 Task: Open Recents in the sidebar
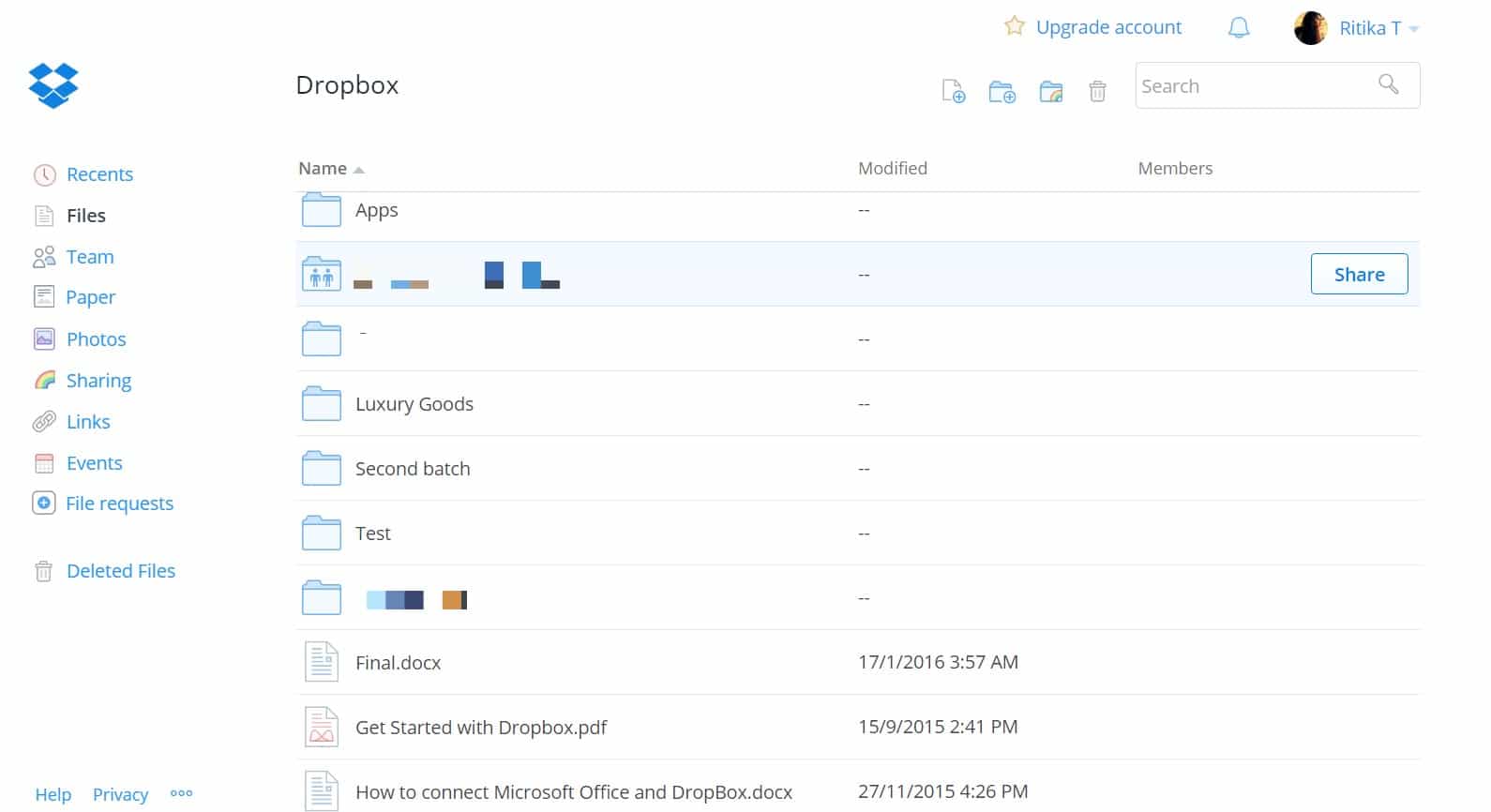click(x=99, y=174)
